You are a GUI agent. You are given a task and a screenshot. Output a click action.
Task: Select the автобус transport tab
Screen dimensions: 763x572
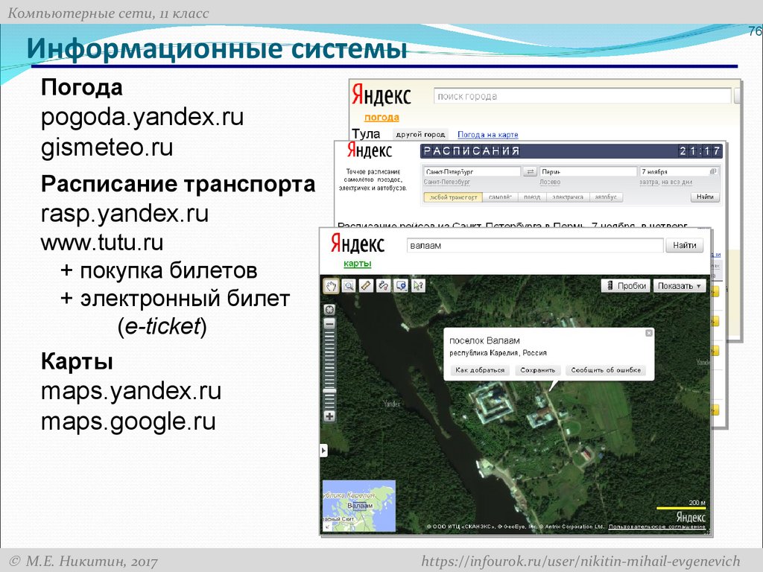coord(606,197)
